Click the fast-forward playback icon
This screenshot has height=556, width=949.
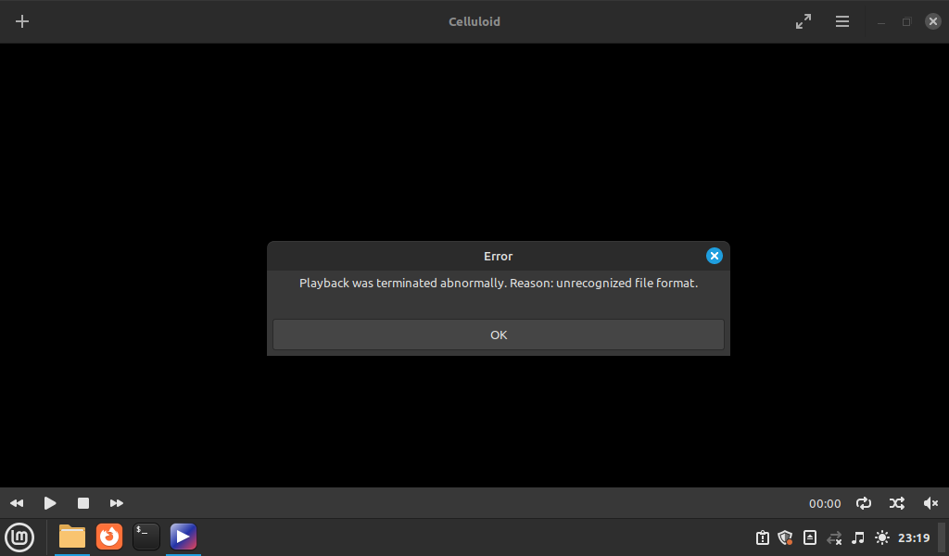(116, 503)
